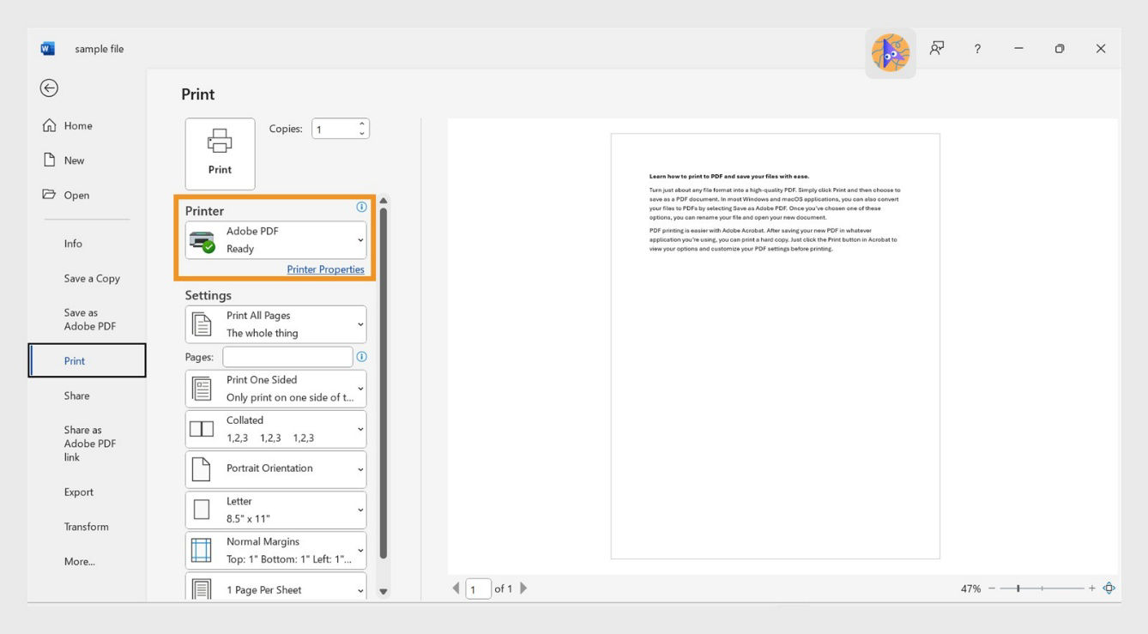Click the Open folder icon in sidebar
The width and height of the screenshot is (1148, 634).
click(50, 195)
